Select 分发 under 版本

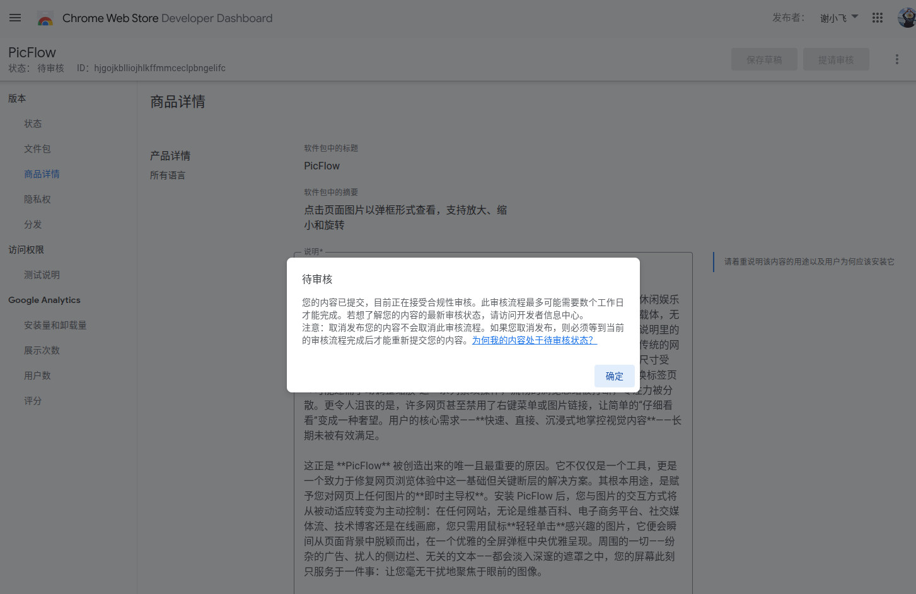click(33, 224)
